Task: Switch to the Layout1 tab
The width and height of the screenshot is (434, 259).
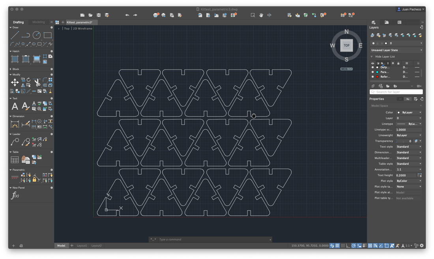Action: [82, 246]
